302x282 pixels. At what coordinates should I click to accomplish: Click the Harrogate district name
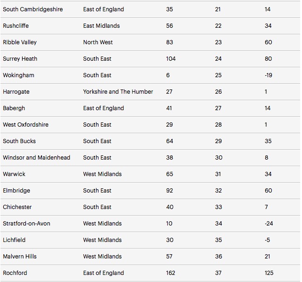click(16, 92)
